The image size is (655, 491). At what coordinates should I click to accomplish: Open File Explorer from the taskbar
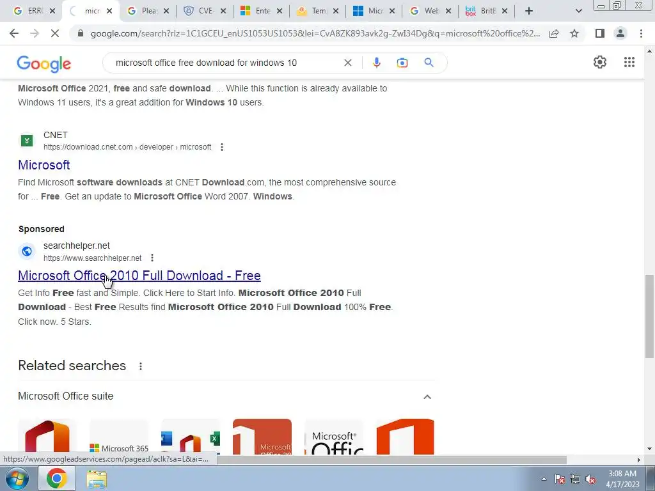click(96, 478)
